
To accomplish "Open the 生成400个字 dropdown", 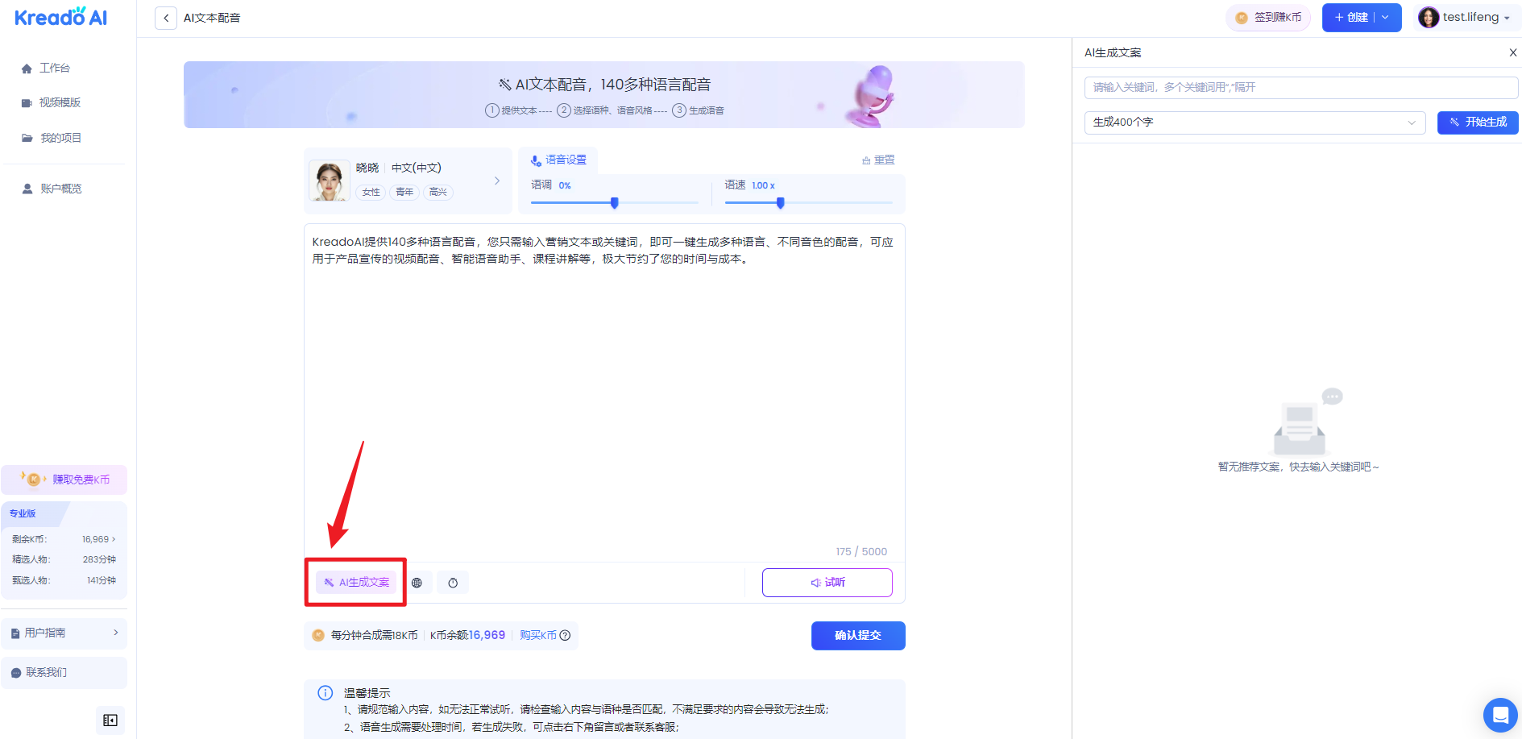I will (x=1255, y=122).
